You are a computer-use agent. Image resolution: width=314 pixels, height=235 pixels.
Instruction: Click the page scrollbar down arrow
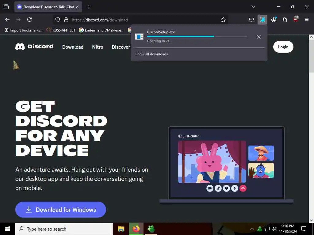pyautogui.click(x=311, y=220)
